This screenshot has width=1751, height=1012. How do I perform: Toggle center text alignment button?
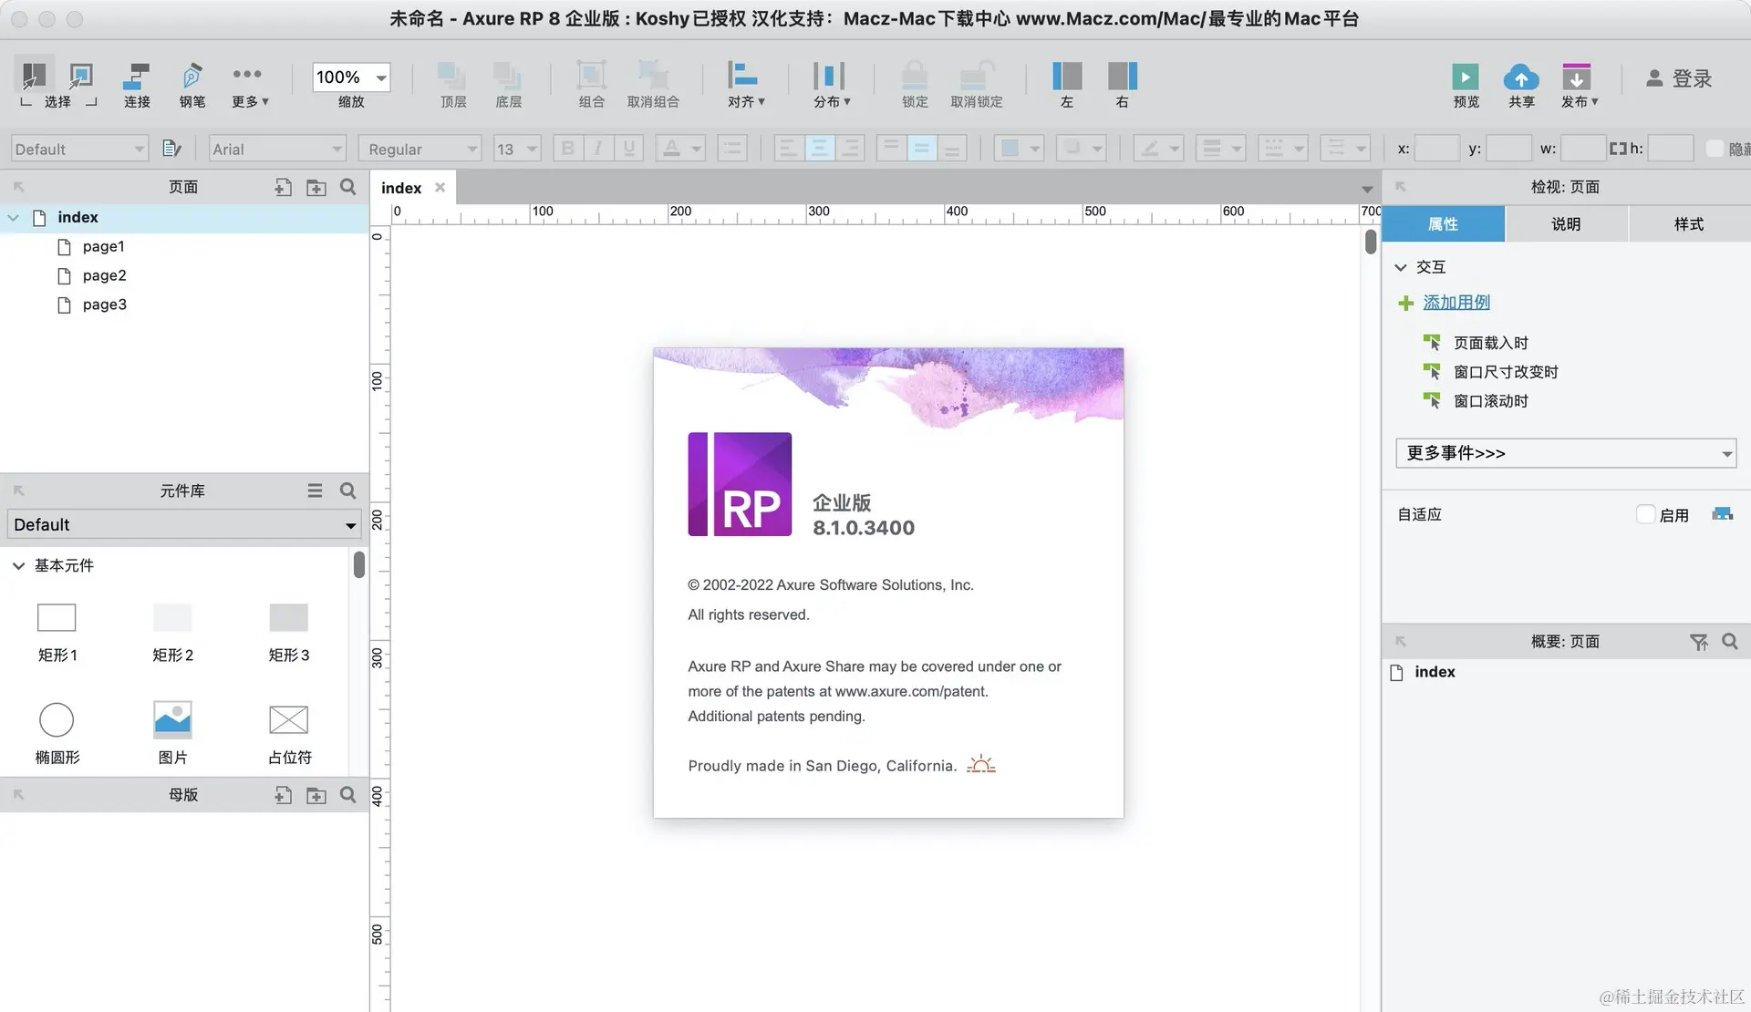point(820,149)
